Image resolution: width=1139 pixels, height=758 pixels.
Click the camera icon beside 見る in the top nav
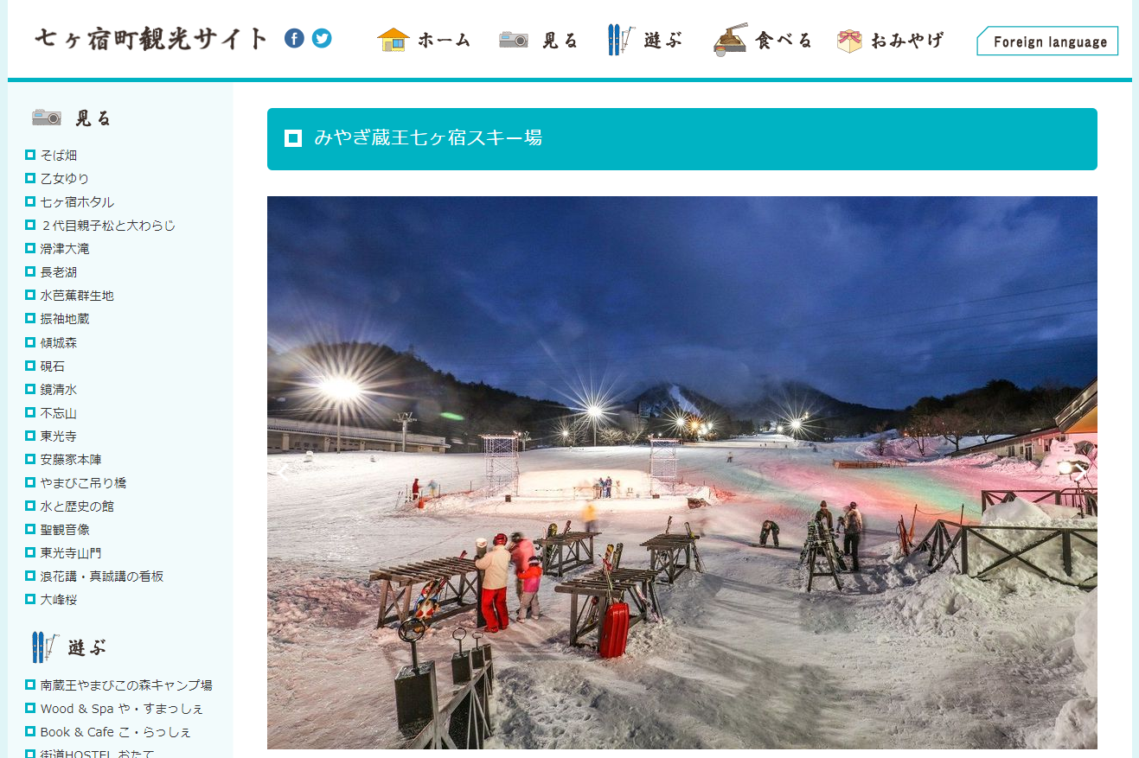[514, 40]
